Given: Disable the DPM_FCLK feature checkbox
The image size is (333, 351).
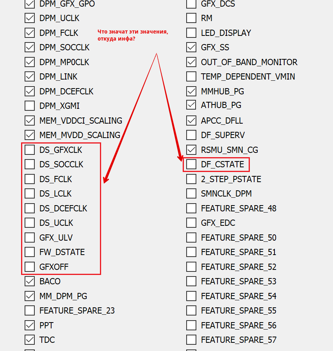Looking at the screenshot, I should (30, 33).
